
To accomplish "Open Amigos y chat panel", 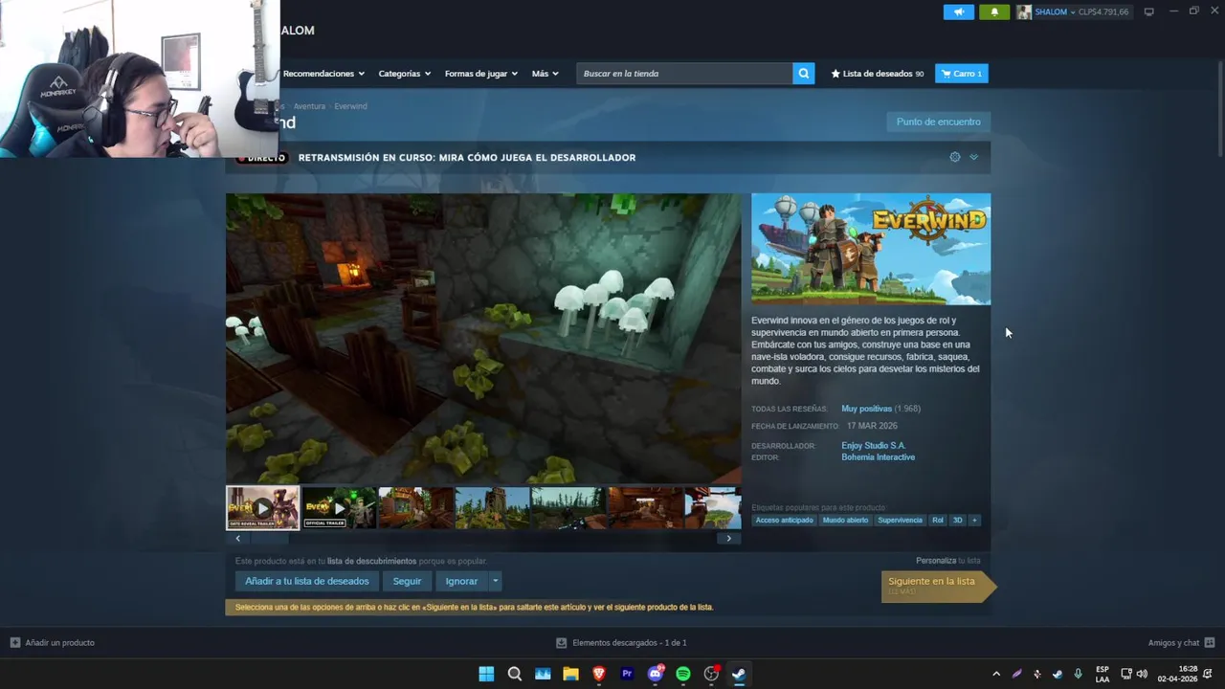I will [x=1181, y=643].
